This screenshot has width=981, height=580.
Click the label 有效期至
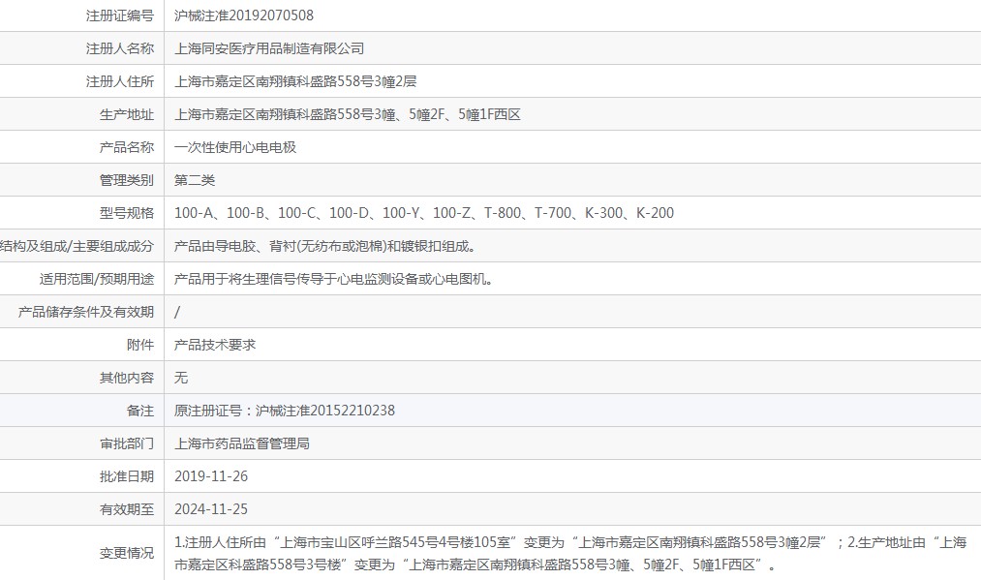127,509
